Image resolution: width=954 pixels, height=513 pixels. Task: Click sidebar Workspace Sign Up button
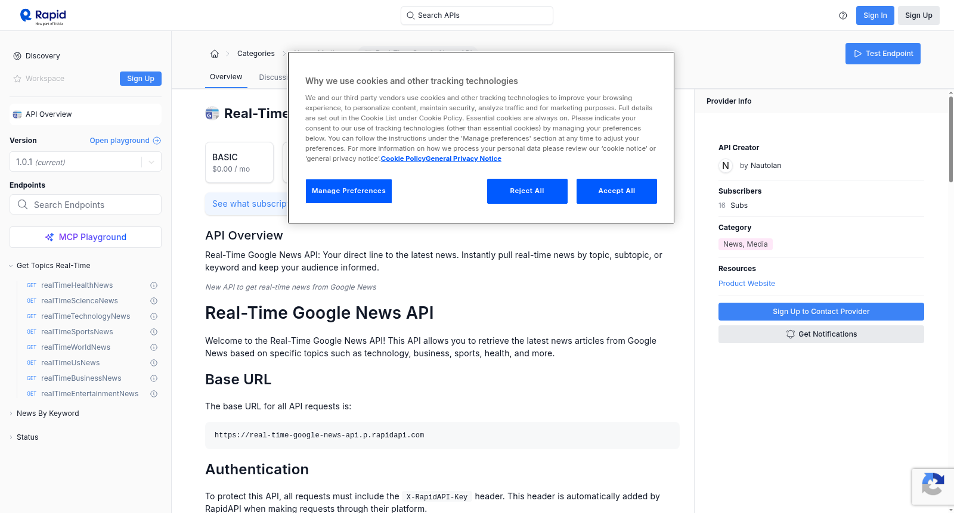141,79
